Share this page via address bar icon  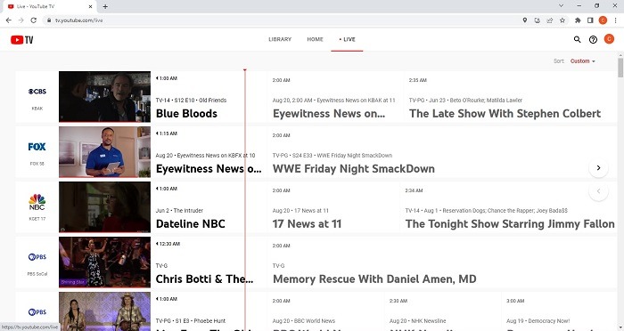pyautogui.click(x=550, y=20)
